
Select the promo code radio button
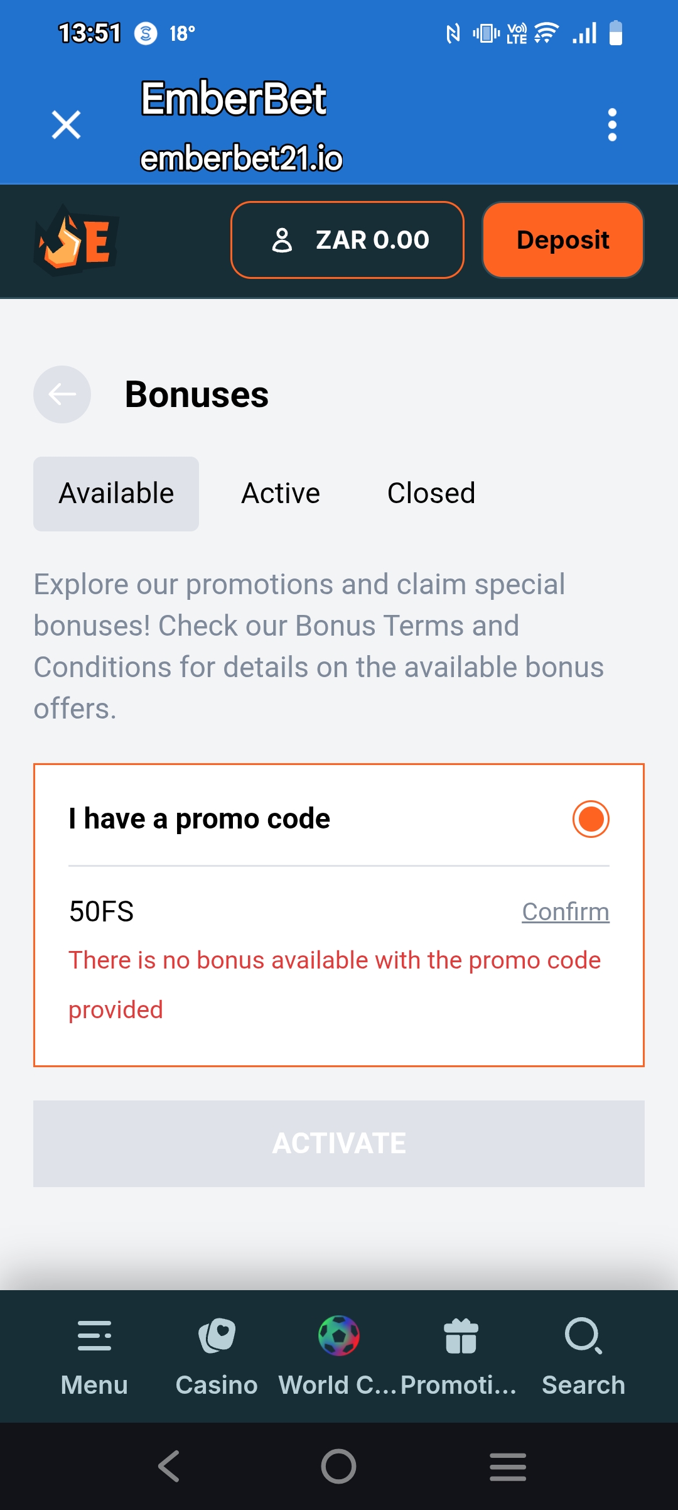pyautogui.click(x=591, y=819)
